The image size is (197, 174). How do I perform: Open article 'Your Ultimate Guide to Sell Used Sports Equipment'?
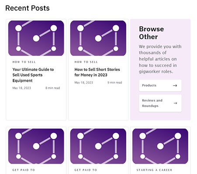pos(33,75)
